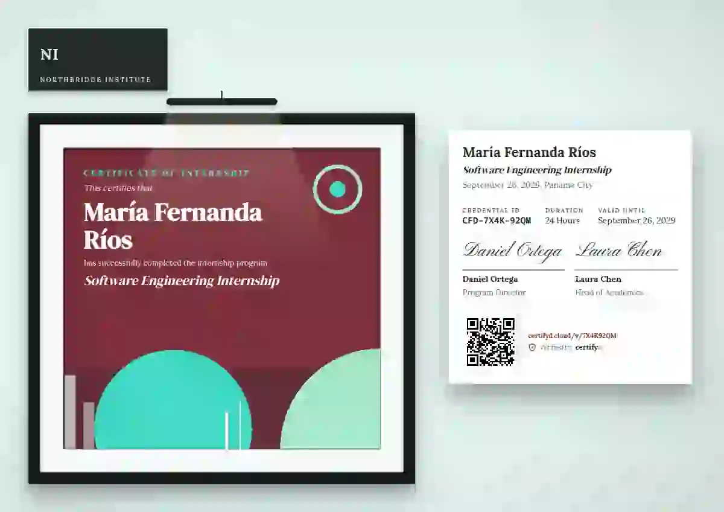Click María Fernanda Ríos heading on info card
This screenshot has height=512, width=724.
(x=529, y=152)
